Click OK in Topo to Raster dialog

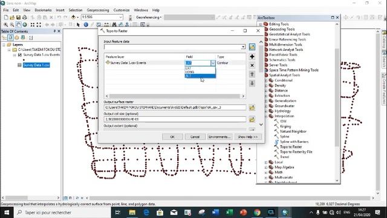(172, 137)
